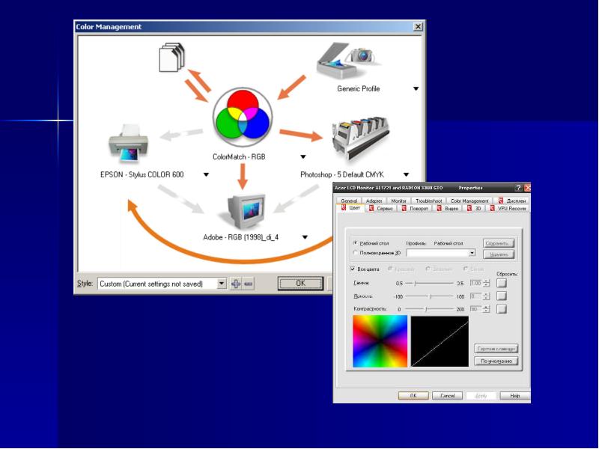
Task: Expand the Generic Profile dropdown arrow
Action: [x=416, y=88]
